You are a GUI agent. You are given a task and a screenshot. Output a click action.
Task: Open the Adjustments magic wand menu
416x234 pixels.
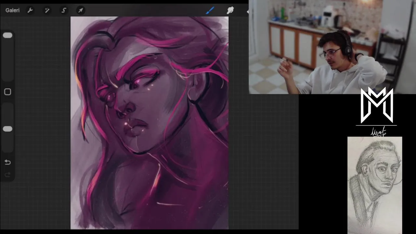tap(47, 10)
